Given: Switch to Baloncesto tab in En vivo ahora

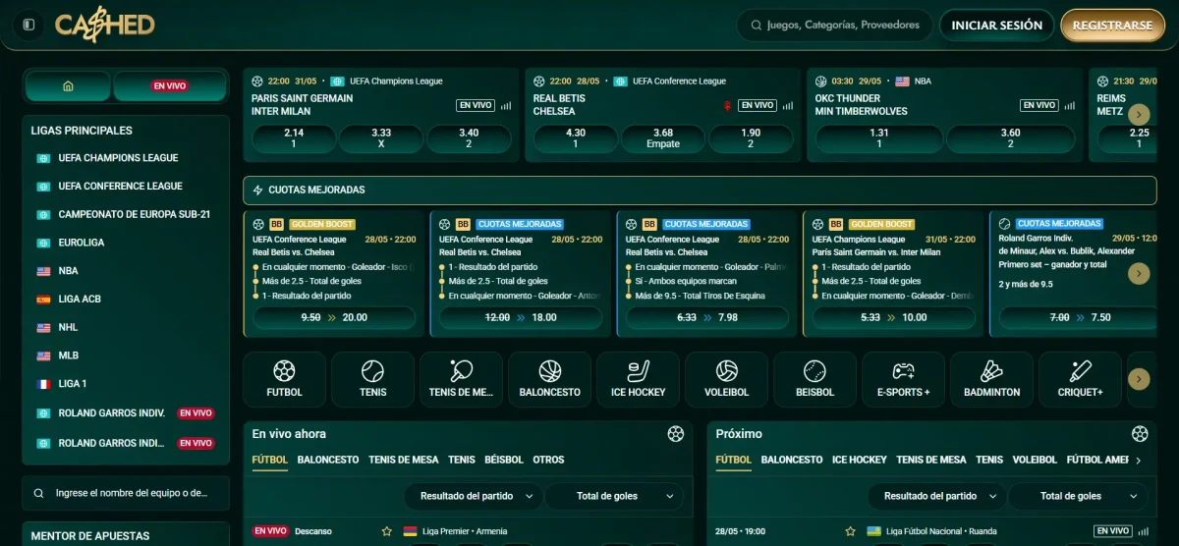Looking at the screenshot, I should pos(328,460).
